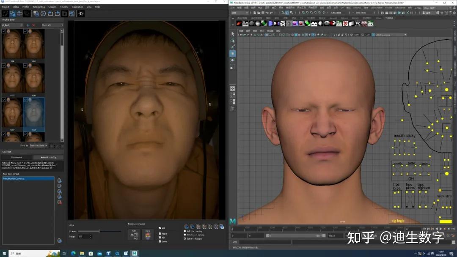
Task: Open the Sort by Creation Date dropdown
Action: 39,145
